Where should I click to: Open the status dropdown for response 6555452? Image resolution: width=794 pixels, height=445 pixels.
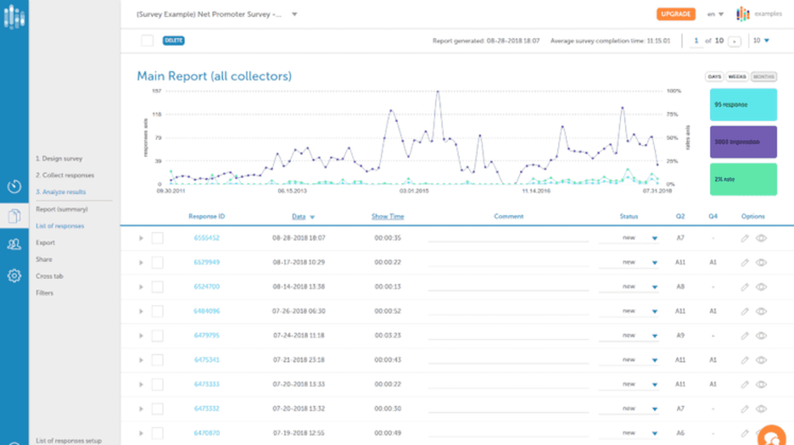[x=655, y=238]
